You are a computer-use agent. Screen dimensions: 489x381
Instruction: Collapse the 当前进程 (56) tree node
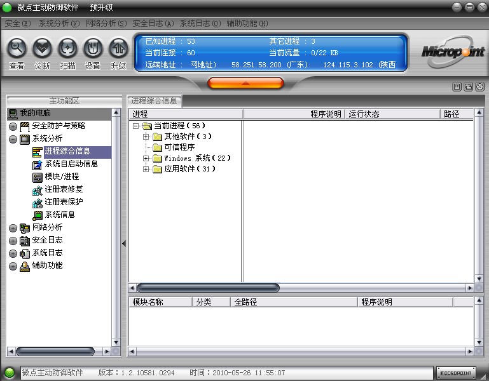click(135, 126)
